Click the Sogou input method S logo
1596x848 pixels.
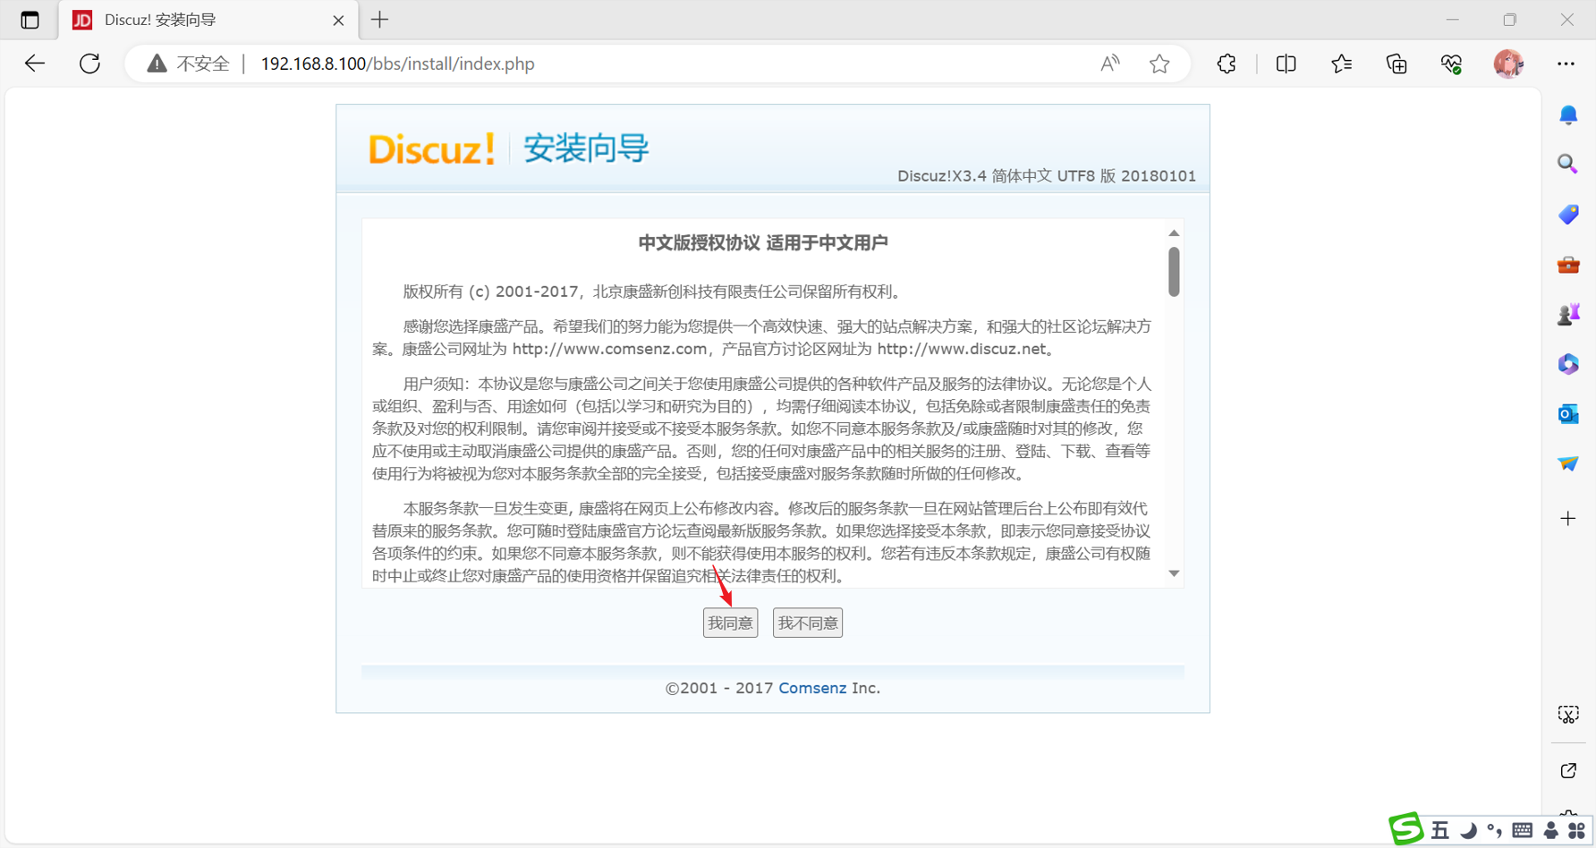click(1406, 829)
